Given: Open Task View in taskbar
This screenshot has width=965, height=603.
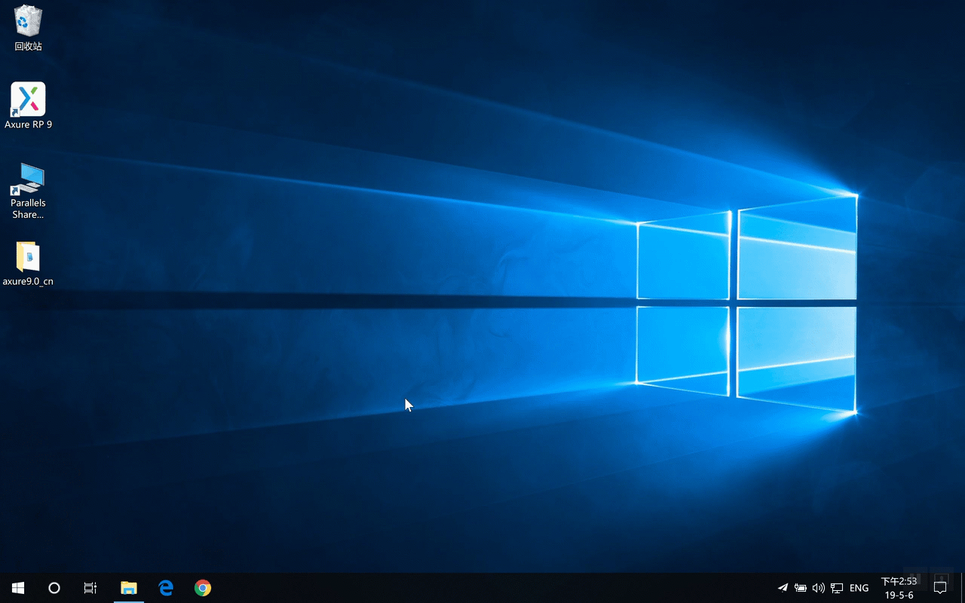Looking at the screenshot, I should click(90, 588).
